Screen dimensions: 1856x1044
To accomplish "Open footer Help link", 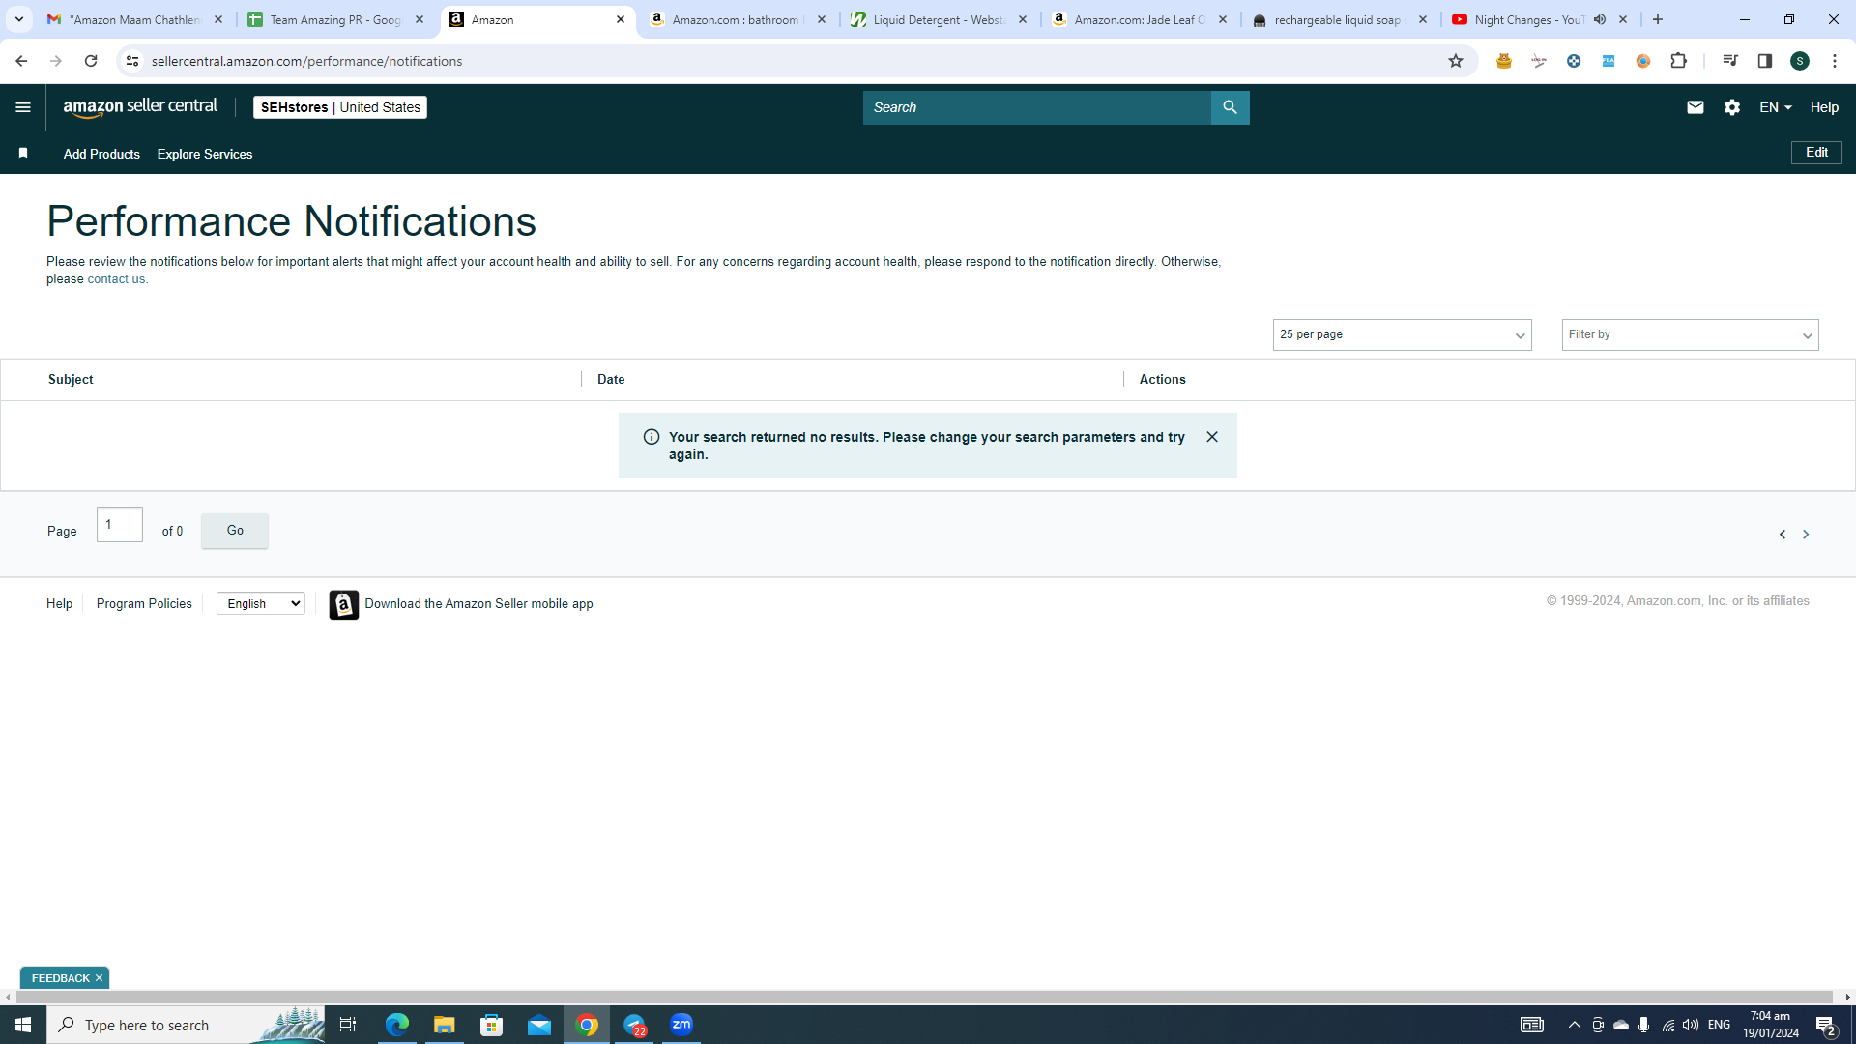I will (x=59, y=603).
